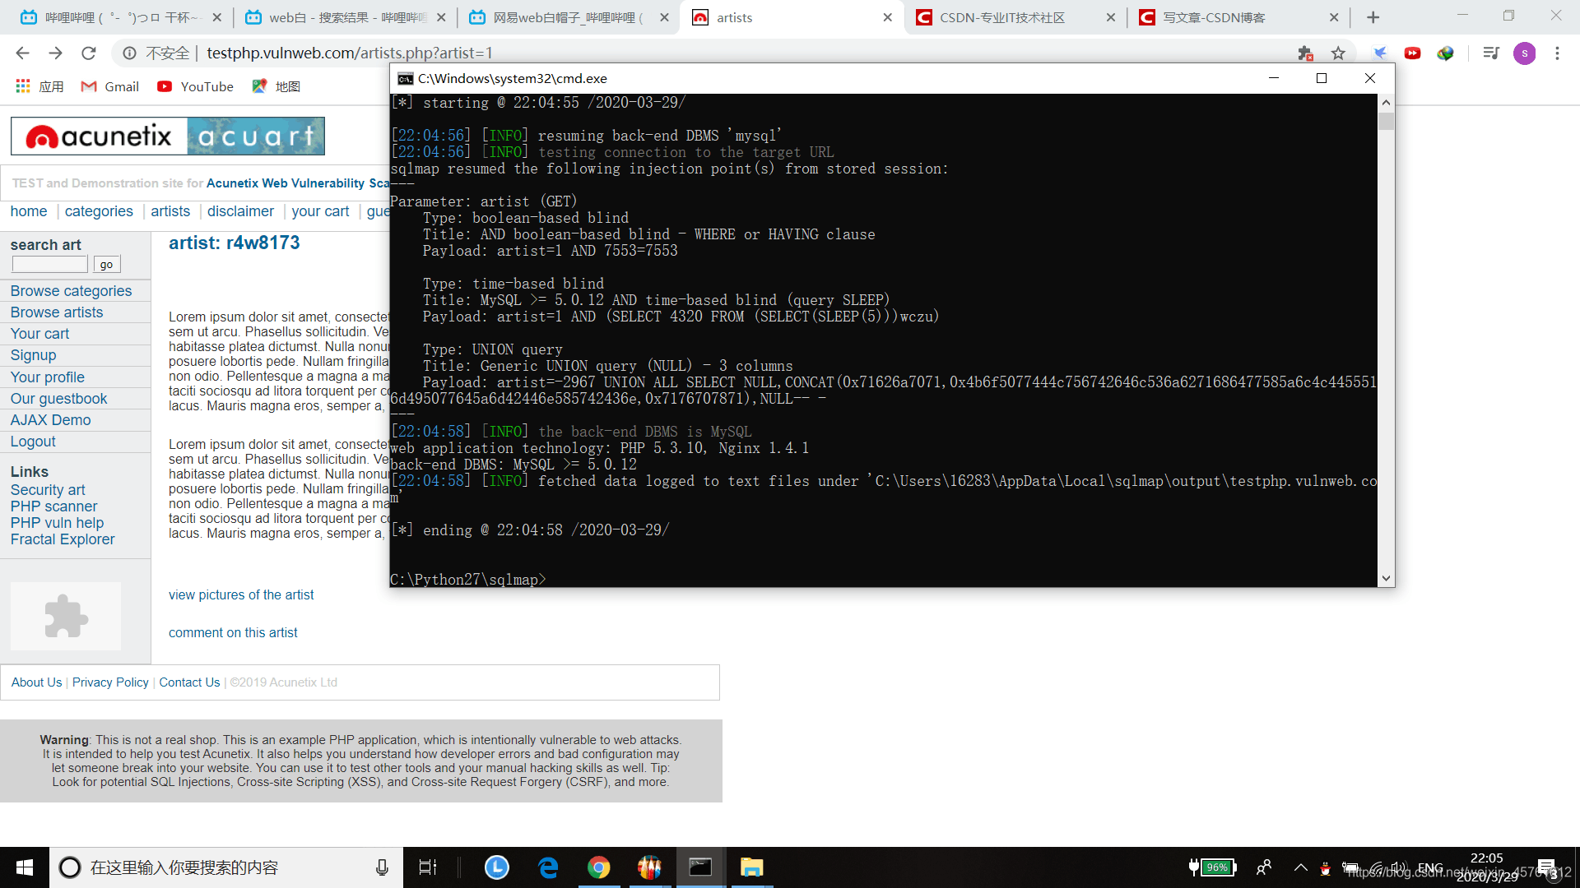
Task: Open Browse categories in sidebar
Action: pyautogui.click(x=71, y=291)
